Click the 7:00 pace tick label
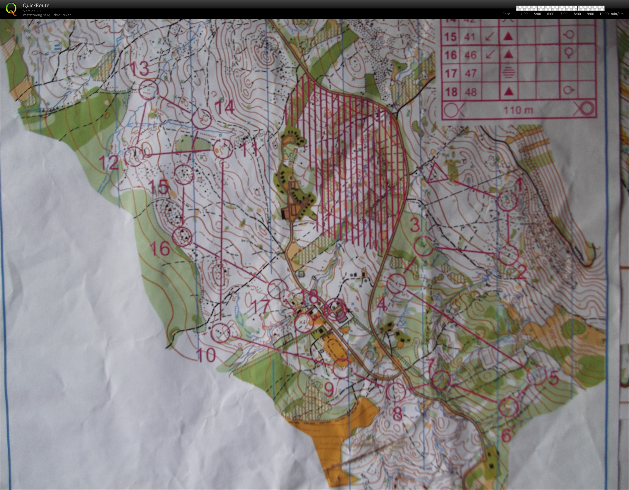 click(x=564, y=14)
